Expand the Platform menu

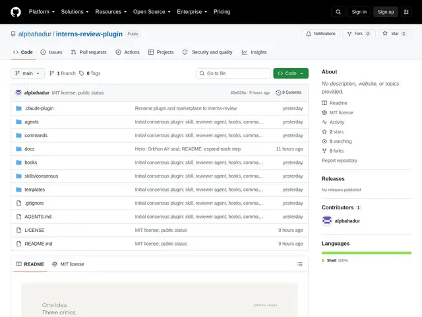coord(42,12)
